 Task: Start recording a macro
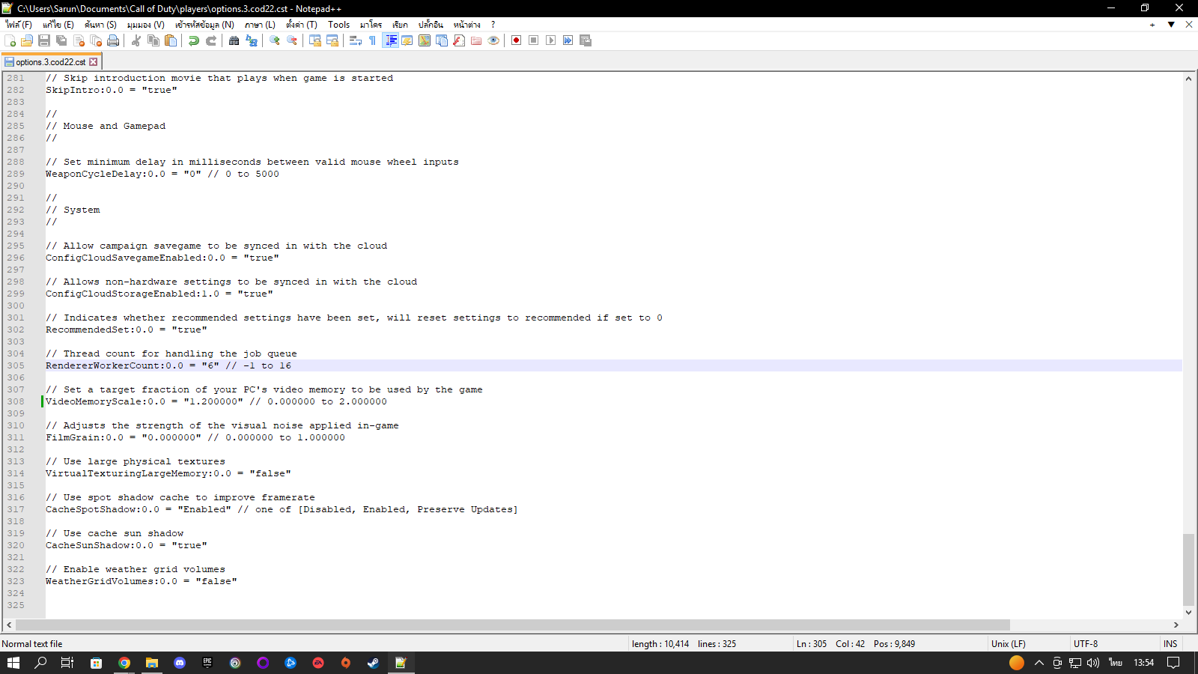point(517,40)
